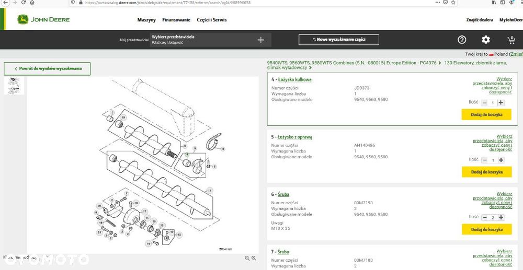Image resolution: width=523 pixels, height=270 pixels.
Task: Open 9540WTS Combines PC4376 breadcrumb link
Action: pos(351,63)
